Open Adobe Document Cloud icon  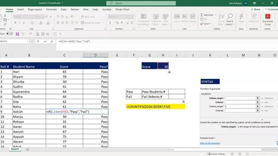(268, 16)
